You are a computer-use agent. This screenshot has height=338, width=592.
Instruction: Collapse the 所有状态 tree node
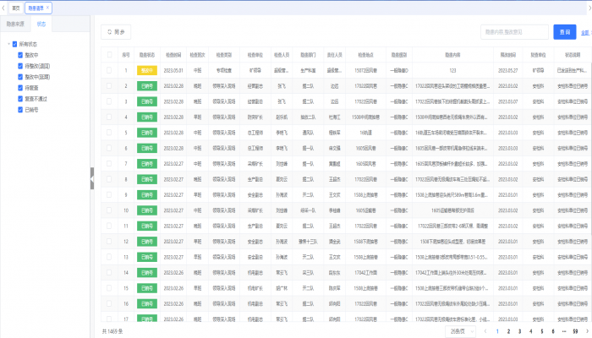8,43
